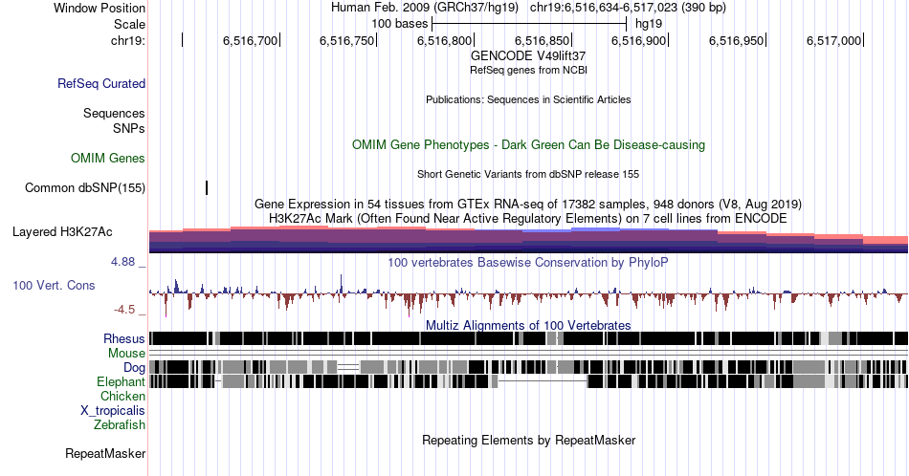Click the layered H3K27Ac signal graph
Screen dimensions: 909x476
[x=528, y=239]
